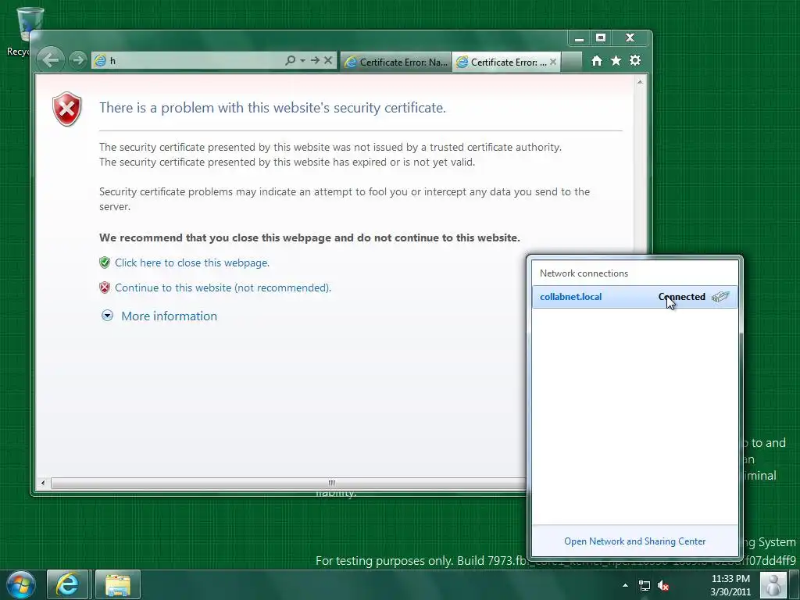
Task: Show hidden tray icons arrow
Action: click(625, 586)
